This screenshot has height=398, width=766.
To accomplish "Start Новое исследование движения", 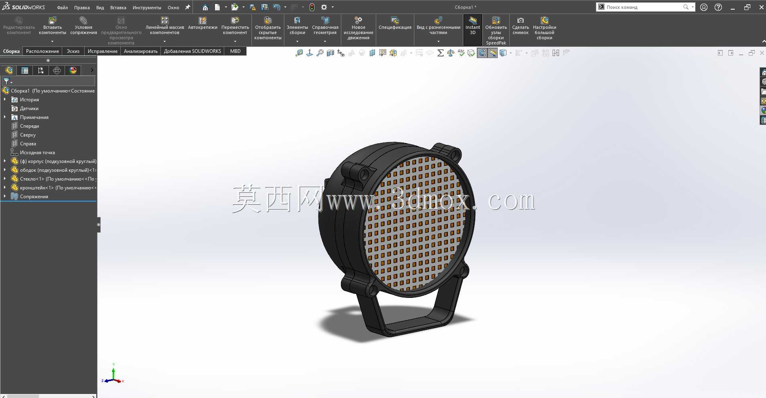I will [x=359, y=28].
